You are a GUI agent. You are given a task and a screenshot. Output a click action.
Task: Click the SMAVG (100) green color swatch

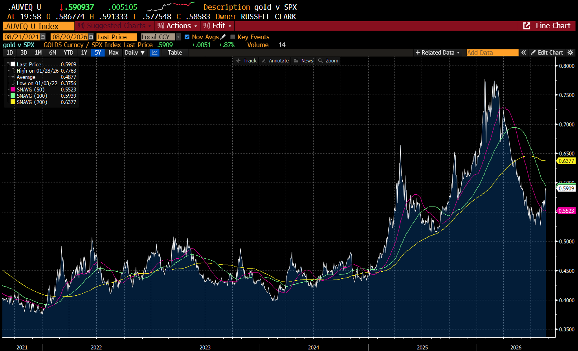click(13, 96)
